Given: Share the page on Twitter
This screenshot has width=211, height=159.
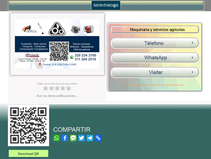Looking at the screenshot, I should click(x=81, y=138).
